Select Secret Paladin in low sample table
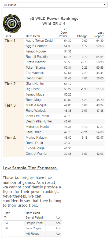Screen dimensions: 111x239 [35, 217]
